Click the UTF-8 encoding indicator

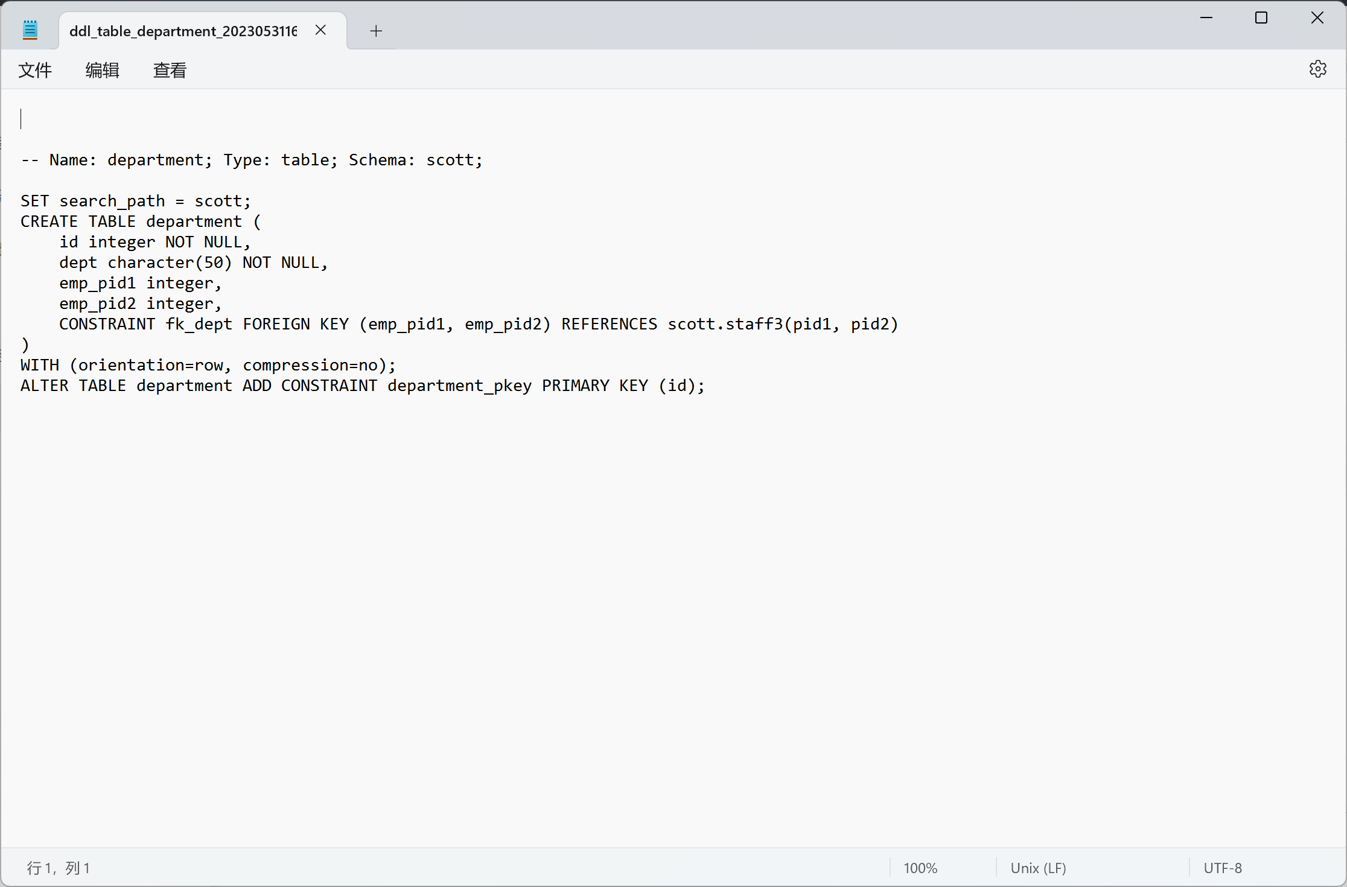tap(1222, 868)
